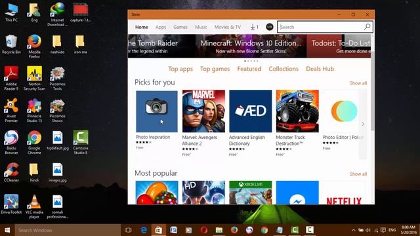Launch VLC media player shortcut

34,206
